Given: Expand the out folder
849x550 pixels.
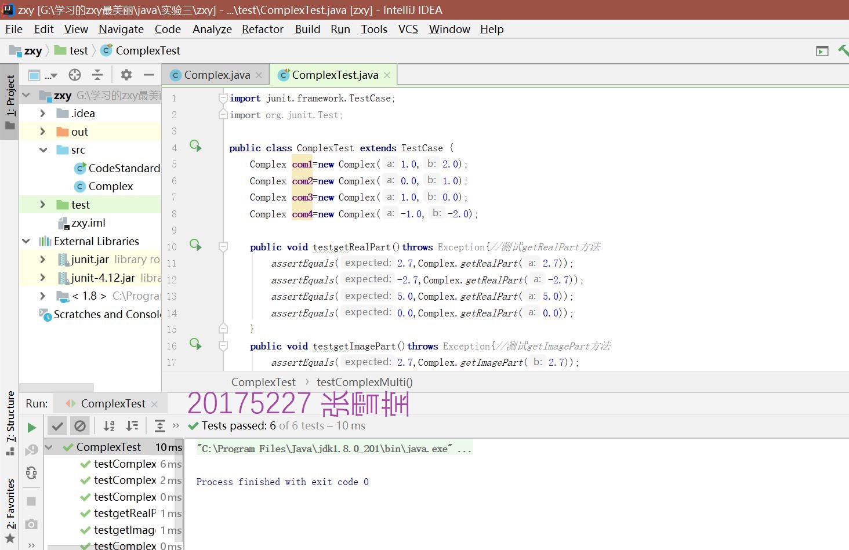Looking at the screenshot, I should point(42,132).
